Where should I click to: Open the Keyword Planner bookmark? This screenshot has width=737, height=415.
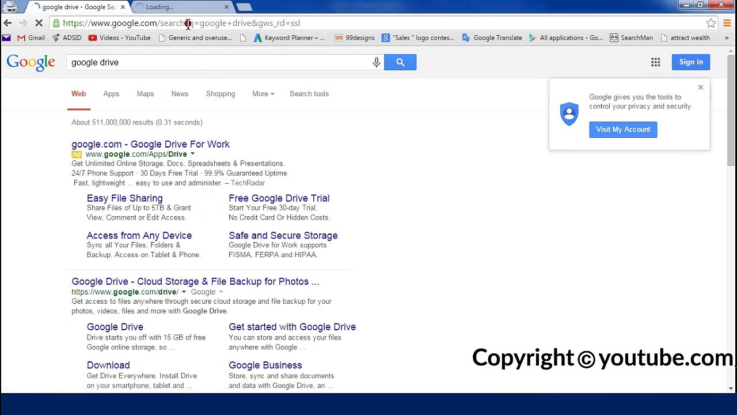click(x=289, y=38)
